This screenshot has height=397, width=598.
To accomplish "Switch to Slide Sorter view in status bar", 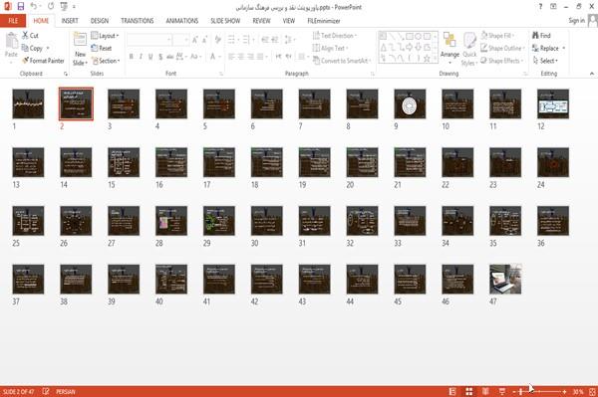I will [x=469, y=391].
